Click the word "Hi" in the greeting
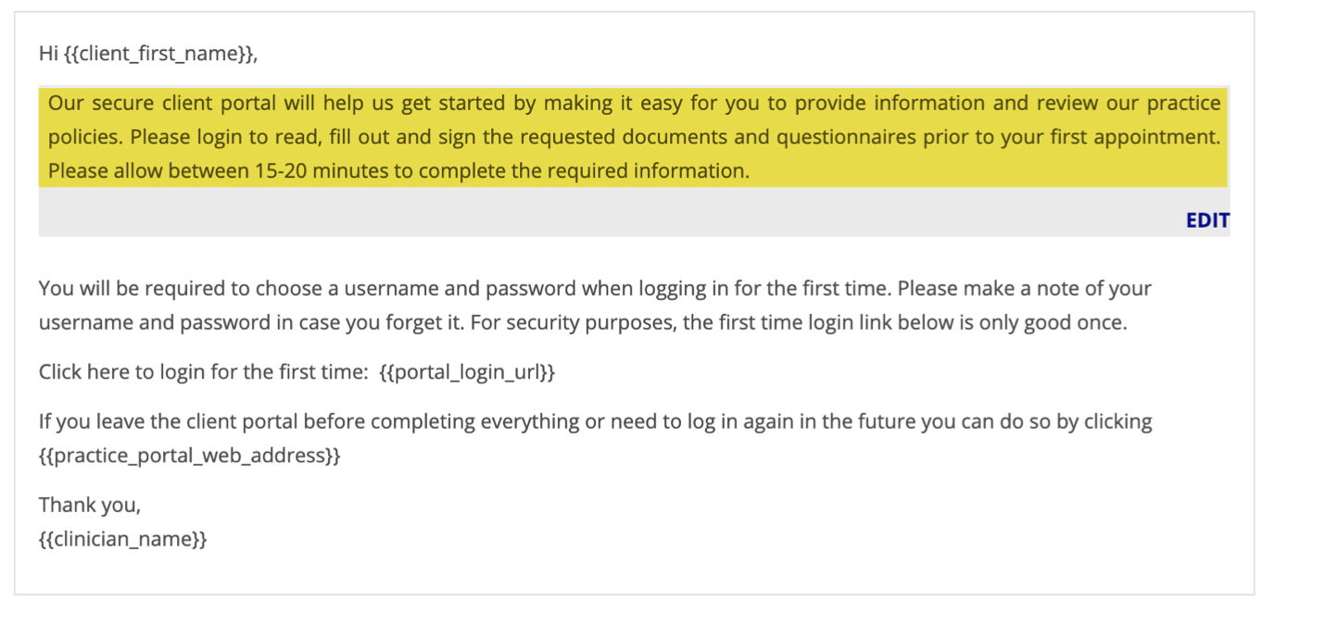The image size is (1338, 626). pyautogui.click(x=49, y=54)
